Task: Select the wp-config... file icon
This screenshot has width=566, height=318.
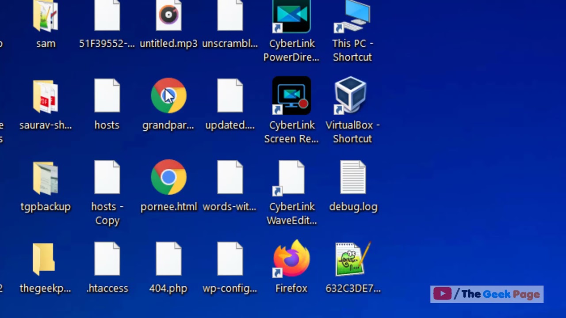Action: (x=230, y=259)
